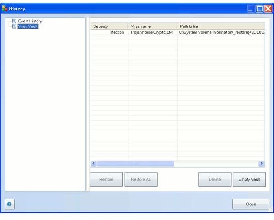Screen dimensions: 274x220
Task: Select Event History in the tree
Action: [30, 21]
